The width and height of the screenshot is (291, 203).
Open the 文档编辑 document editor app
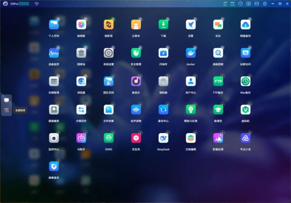click(191, 138)
